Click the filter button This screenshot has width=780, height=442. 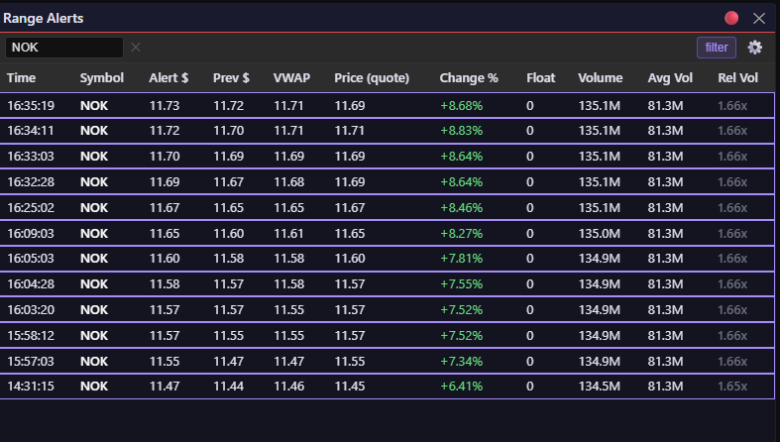(716, 48)
